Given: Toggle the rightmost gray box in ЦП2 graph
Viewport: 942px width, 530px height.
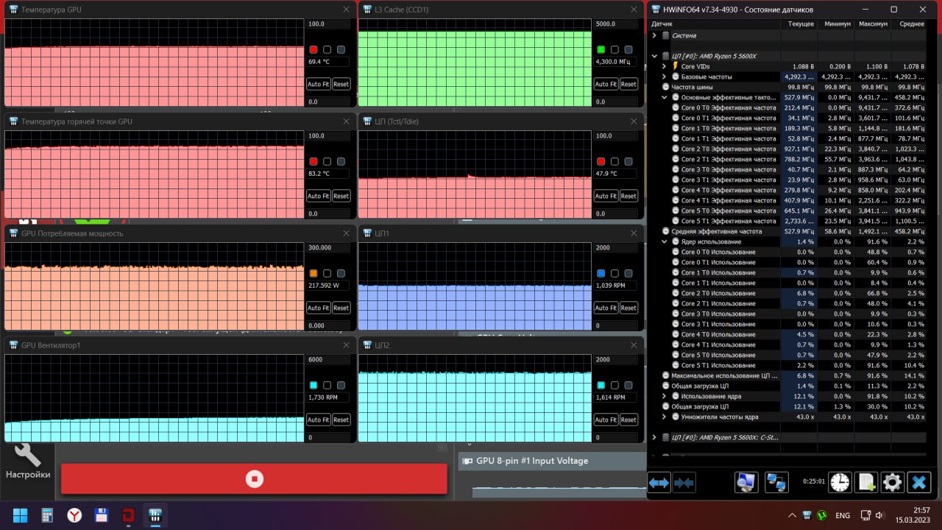Looking at the screenshot, I should coord(628,385).
